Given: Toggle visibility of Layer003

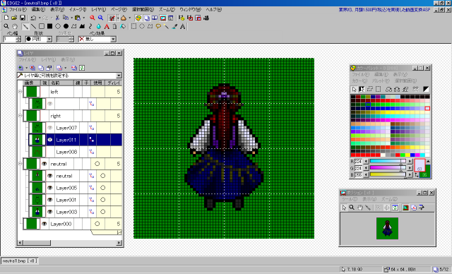Looking at the screenshot, I should (x=50, y=212).
